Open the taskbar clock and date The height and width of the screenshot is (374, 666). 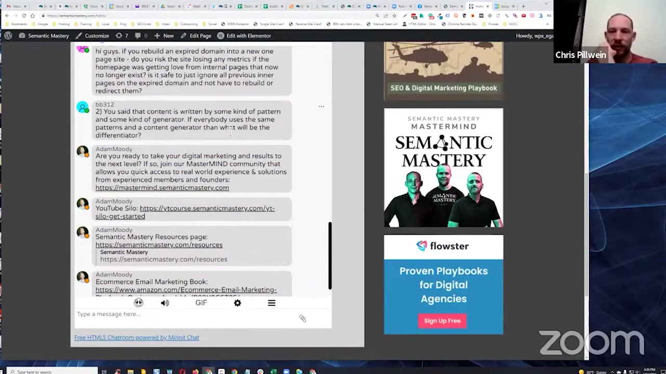pyautogui.click(x=649, y=371)
